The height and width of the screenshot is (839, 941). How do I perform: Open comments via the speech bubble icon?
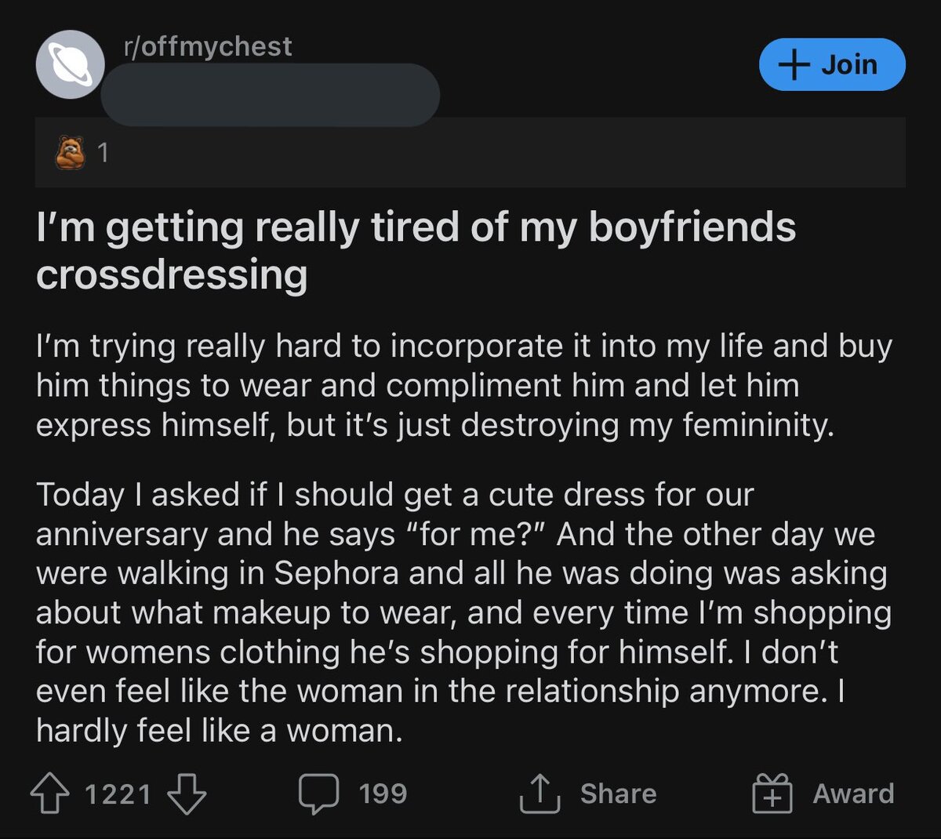click(x=318, y=794)
